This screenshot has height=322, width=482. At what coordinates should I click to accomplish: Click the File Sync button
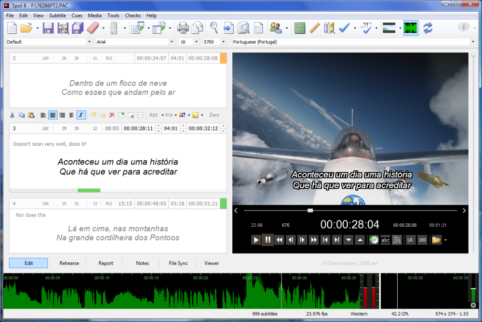click(178, 263)
